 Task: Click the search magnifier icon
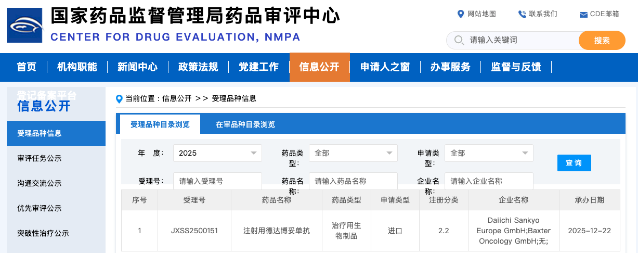pyautogui.click(x=459, y=40)
